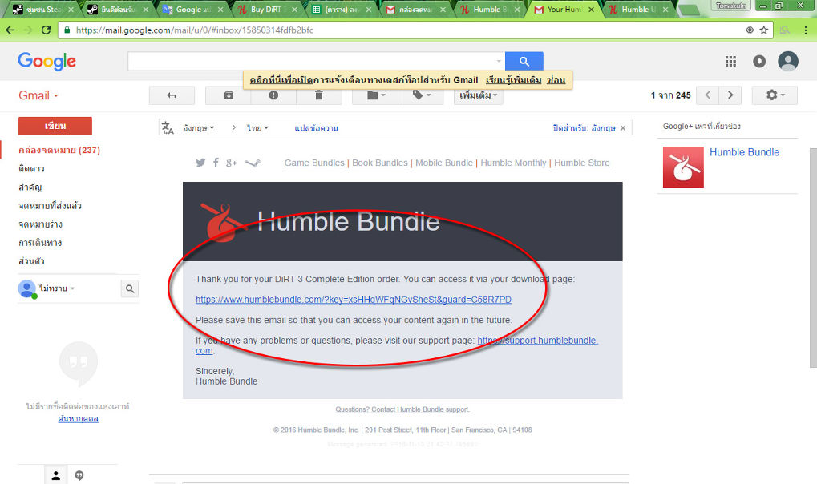Change the translate target language Thai dropdown

click(x=257, y=128)
